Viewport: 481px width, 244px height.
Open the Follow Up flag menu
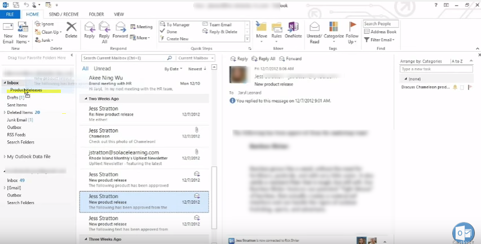352,32
